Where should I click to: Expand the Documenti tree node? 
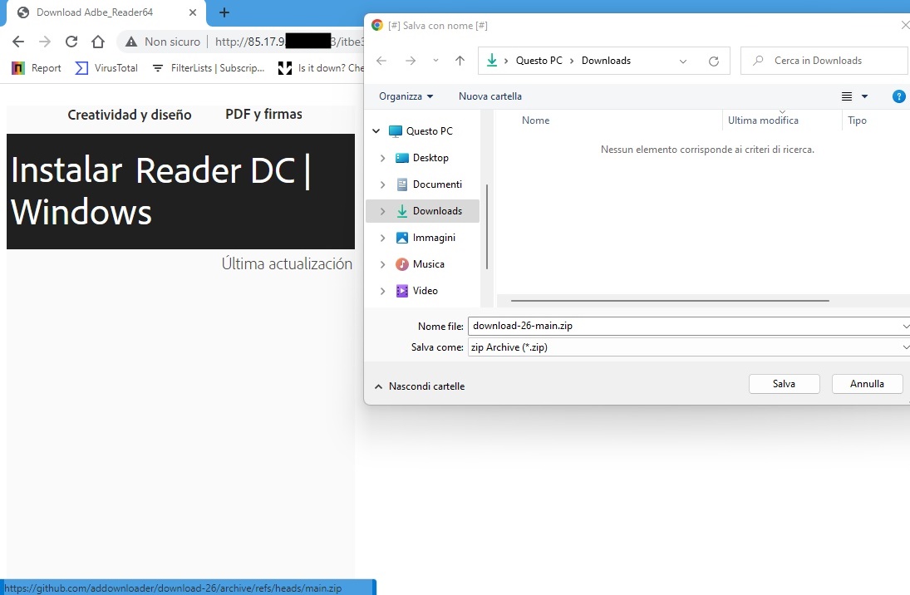pyautogui.click(x=382, y=184)
